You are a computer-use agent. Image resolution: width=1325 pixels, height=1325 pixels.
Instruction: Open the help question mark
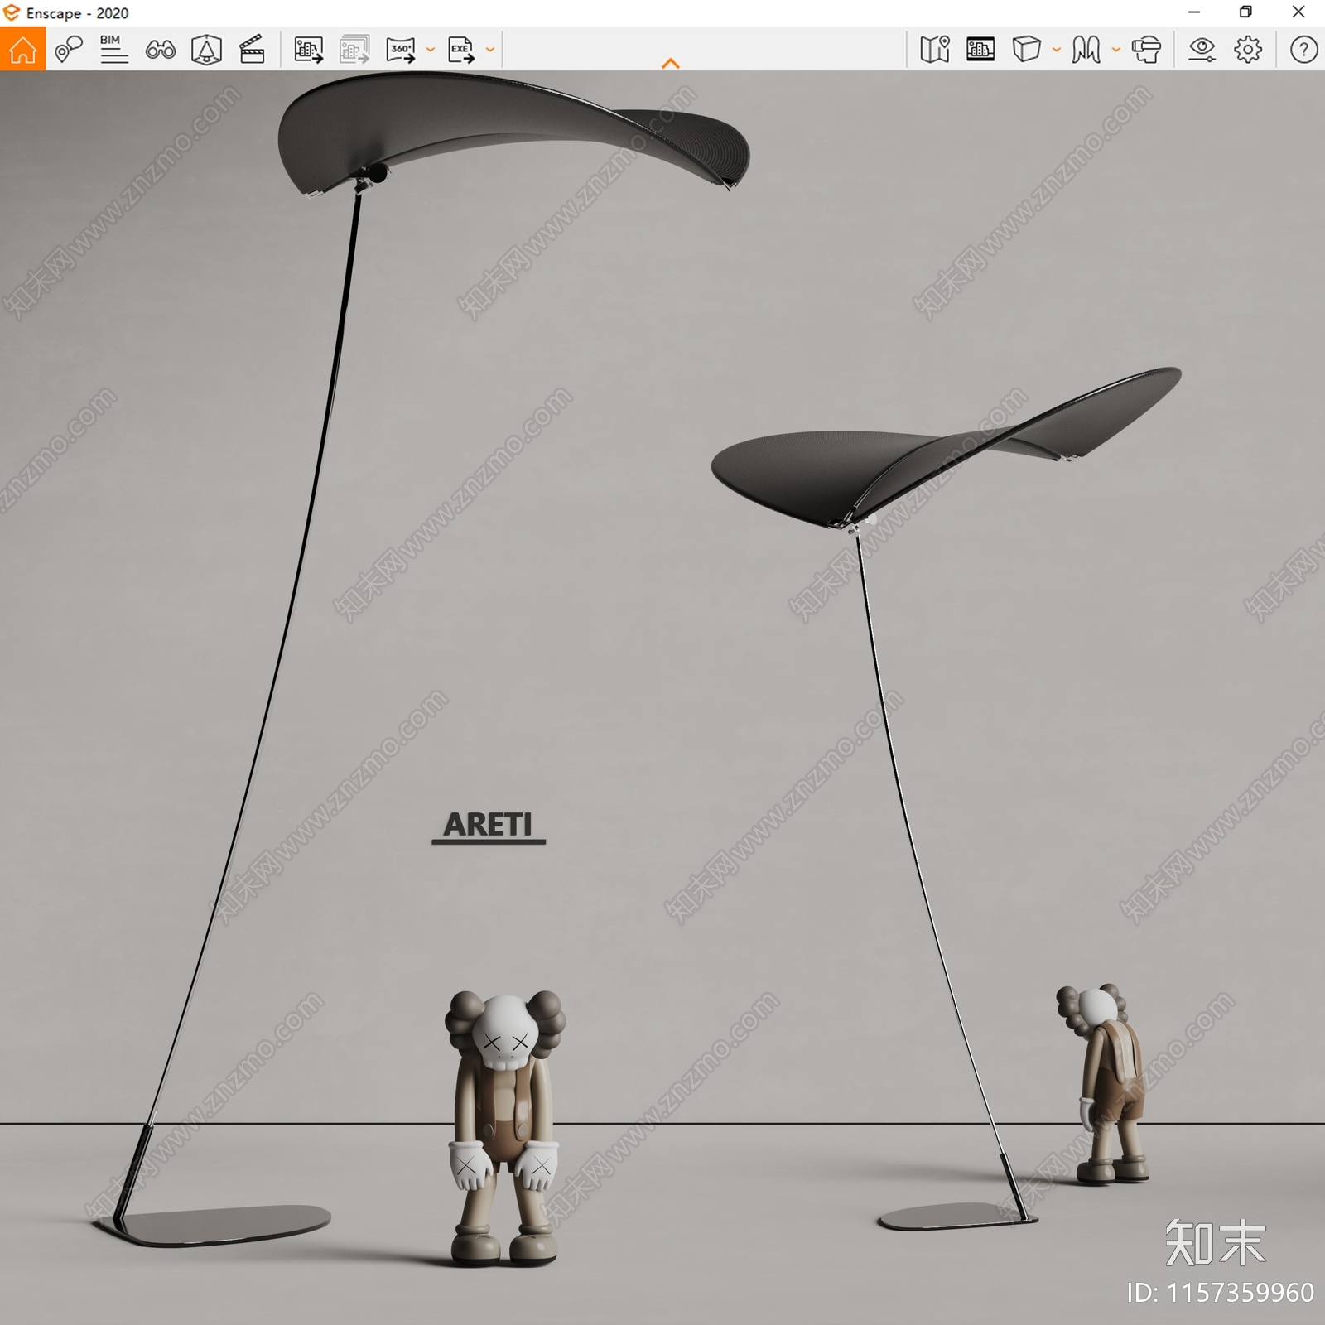pyautogui.click(x=1303, y=49)
